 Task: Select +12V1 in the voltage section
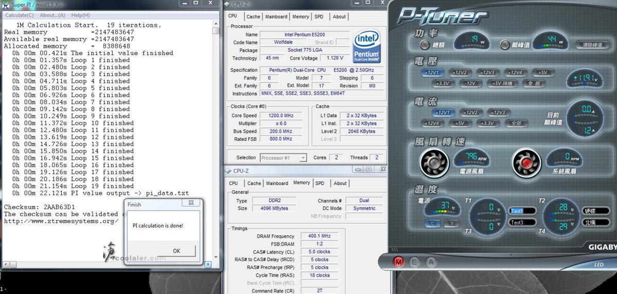tap(433, 73)
